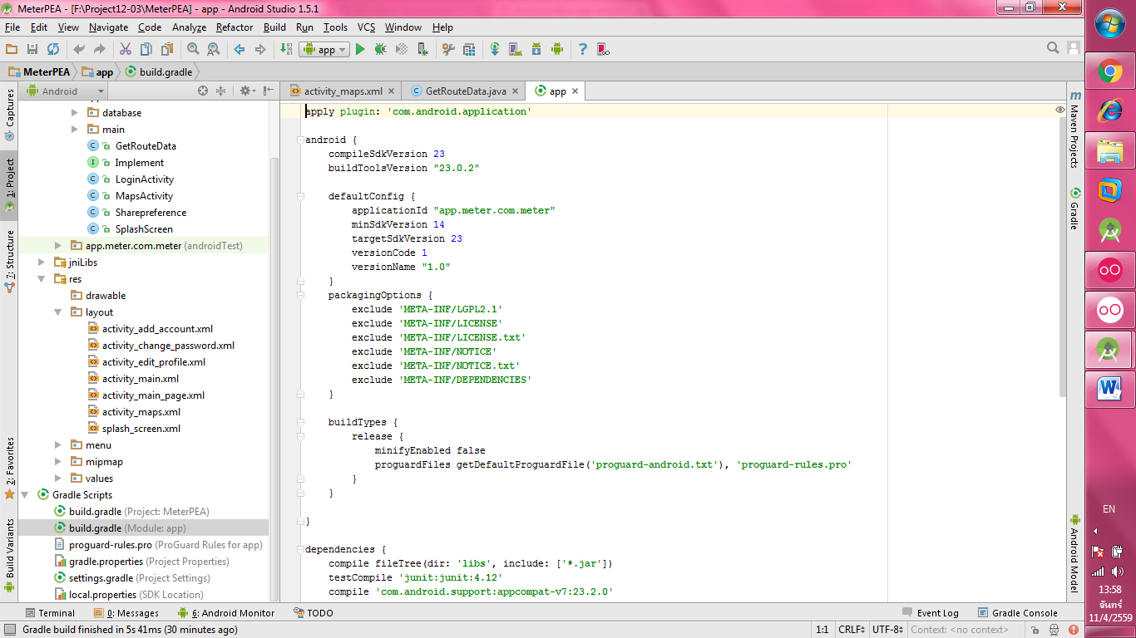1136x638 pixels.
Task: Open Project panel settings gear
Action: tap(246, 91)
